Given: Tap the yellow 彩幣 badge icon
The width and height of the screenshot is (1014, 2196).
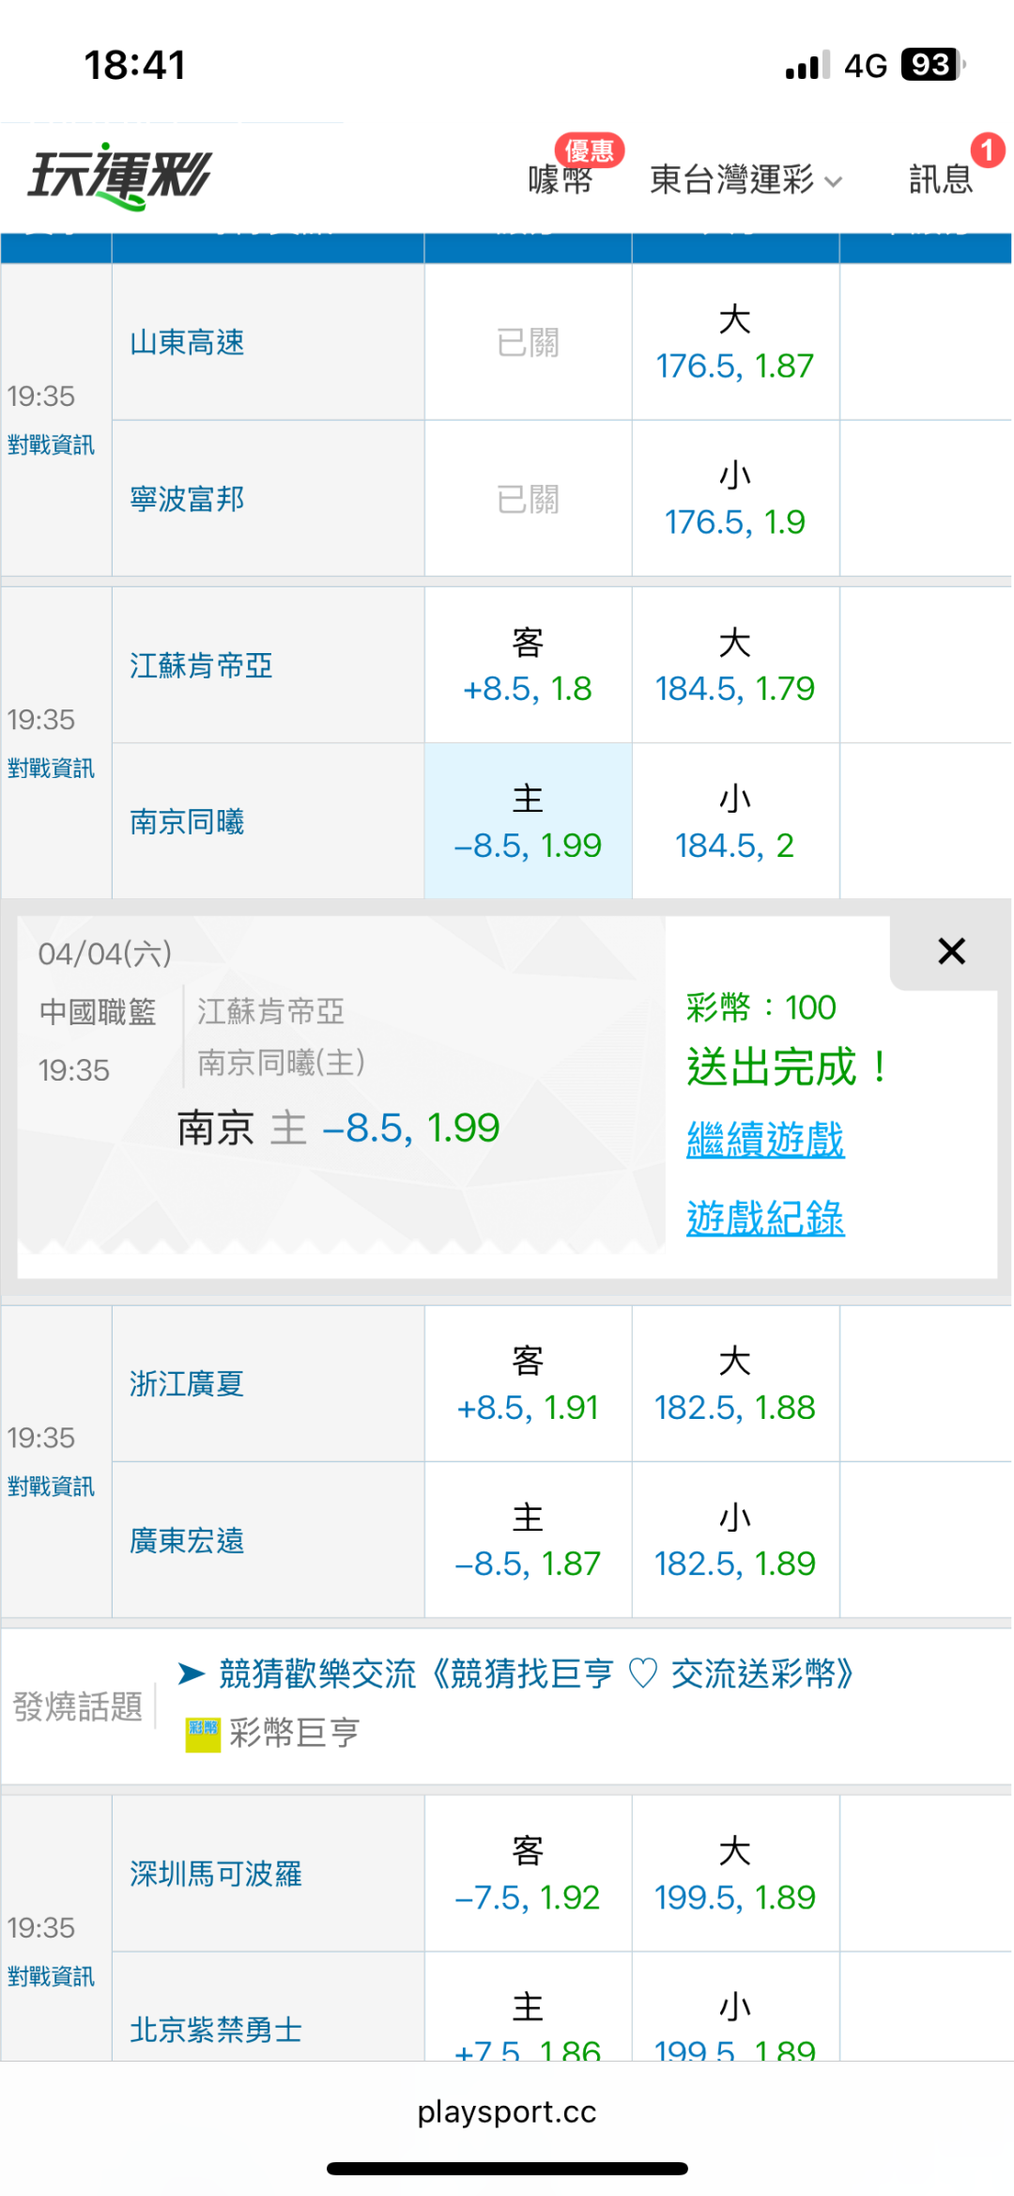Looking at the screenshot, I should click(203, 1734).
